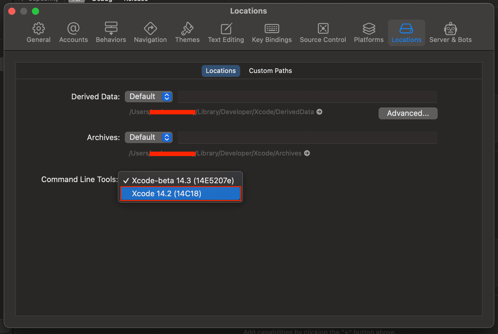The image size is (498, 334).
Task: Open Archives folder via arrow link
Action: [x=307, y=153]
